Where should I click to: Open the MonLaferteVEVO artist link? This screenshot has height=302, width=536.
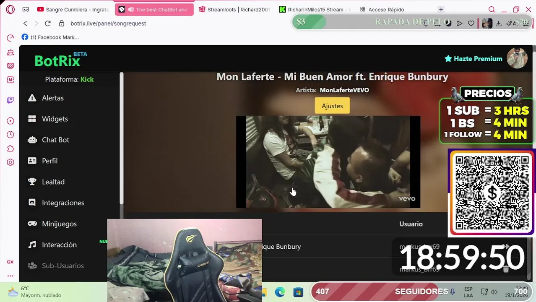344,90
